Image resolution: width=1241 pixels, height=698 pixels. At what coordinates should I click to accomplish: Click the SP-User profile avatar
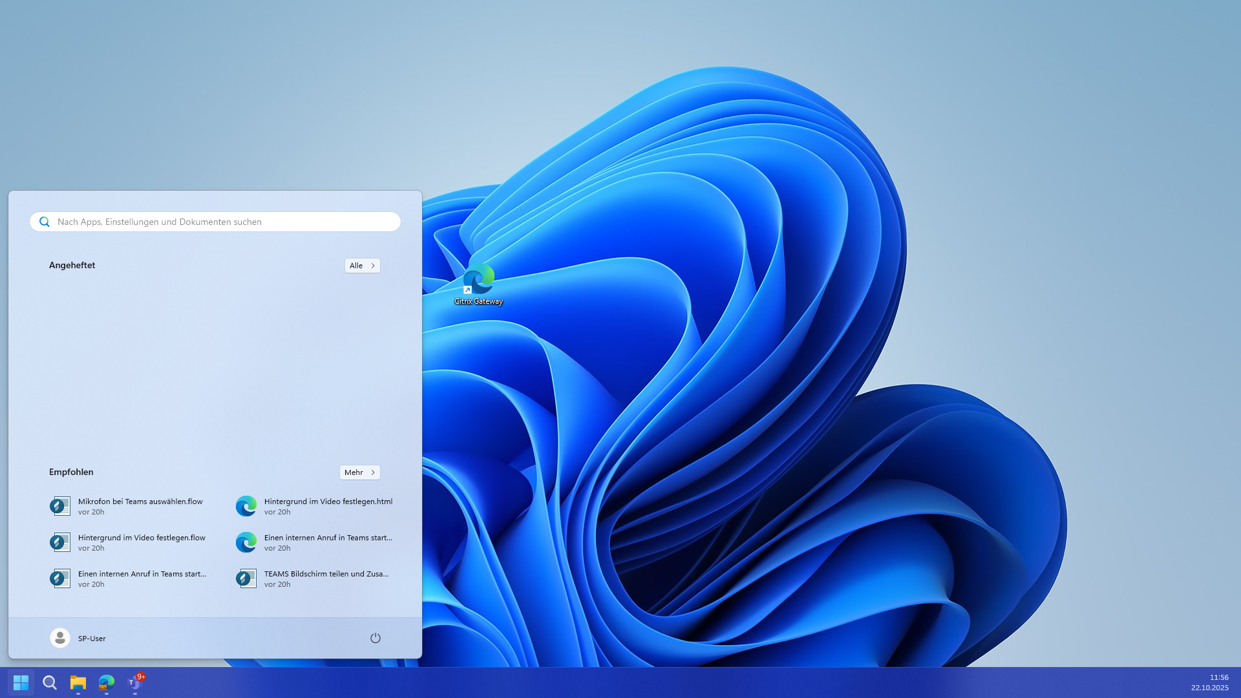pyautogui.click(x=60, y=638)
